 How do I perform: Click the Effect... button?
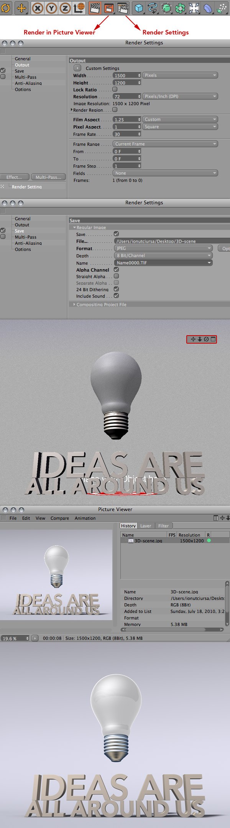[x=14, y=177]
